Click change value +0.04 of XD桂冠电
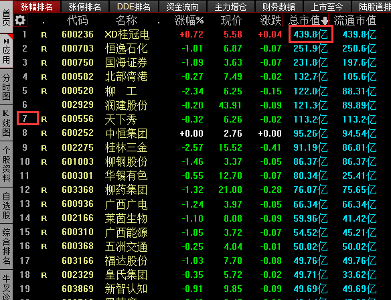This screenshot has width=391, height=300. coord(270,34)
